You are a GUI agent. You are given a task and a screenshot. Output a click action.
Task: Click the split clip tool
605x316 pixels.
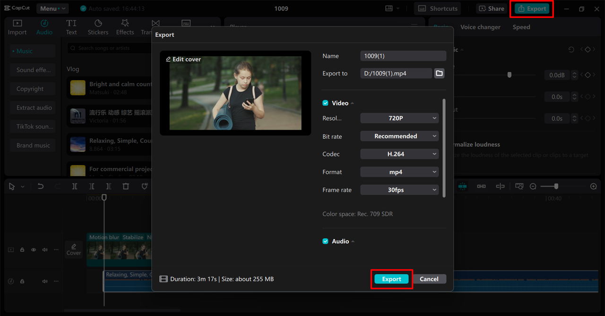[75, 186]
